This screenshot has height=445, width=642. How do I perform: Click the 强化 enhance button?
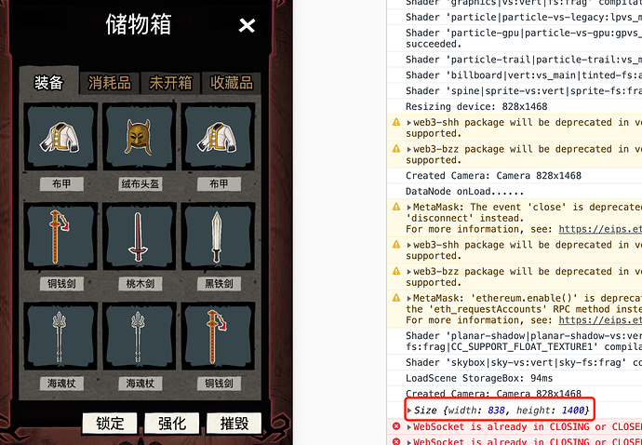(172, 424)
